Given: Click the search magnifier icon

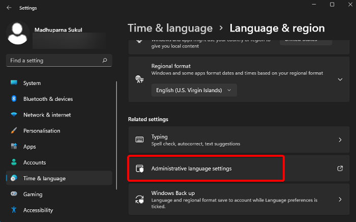Looking at the screenshot, I should click(x=105, y=61).
